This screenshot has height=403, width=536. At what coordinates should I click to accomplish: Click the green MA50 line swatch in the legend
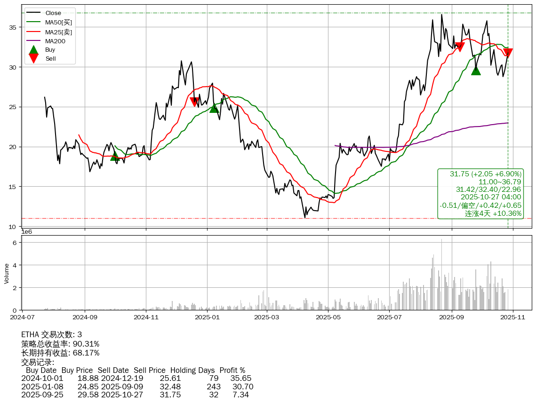[x=33, y=22]
